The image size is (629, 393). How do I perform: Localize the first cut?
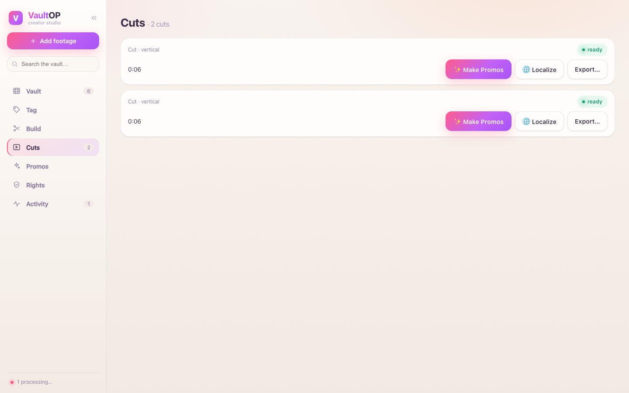(x=539, y=69)
